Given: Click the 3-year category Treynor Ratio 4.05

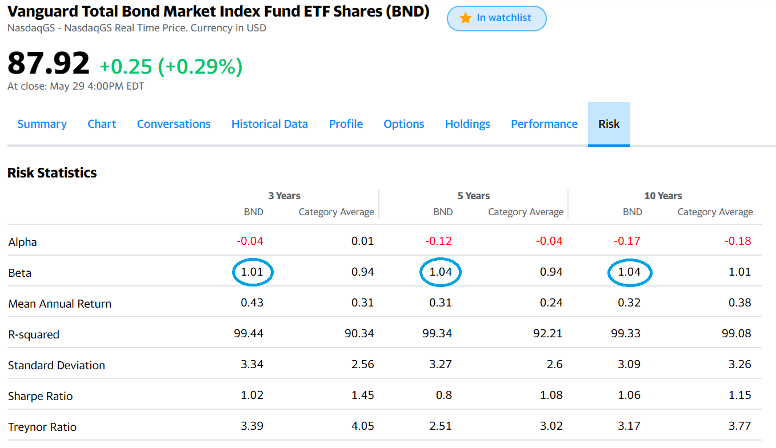Looking at the screenshot, I should pos(363,426).
